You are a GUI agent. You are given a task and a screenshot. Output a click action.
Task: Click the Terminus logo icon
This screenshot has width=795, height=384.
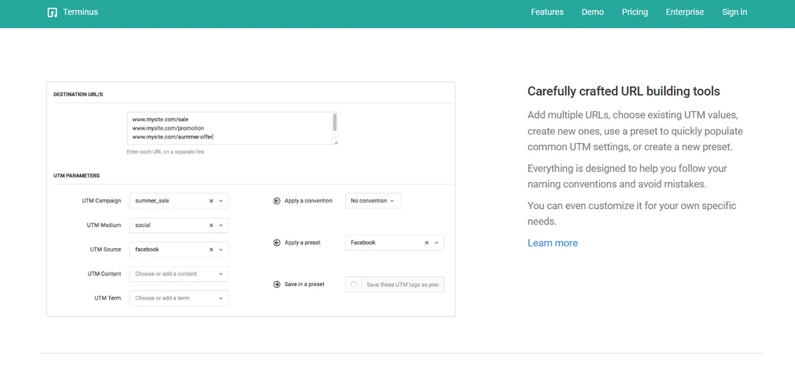52,12
